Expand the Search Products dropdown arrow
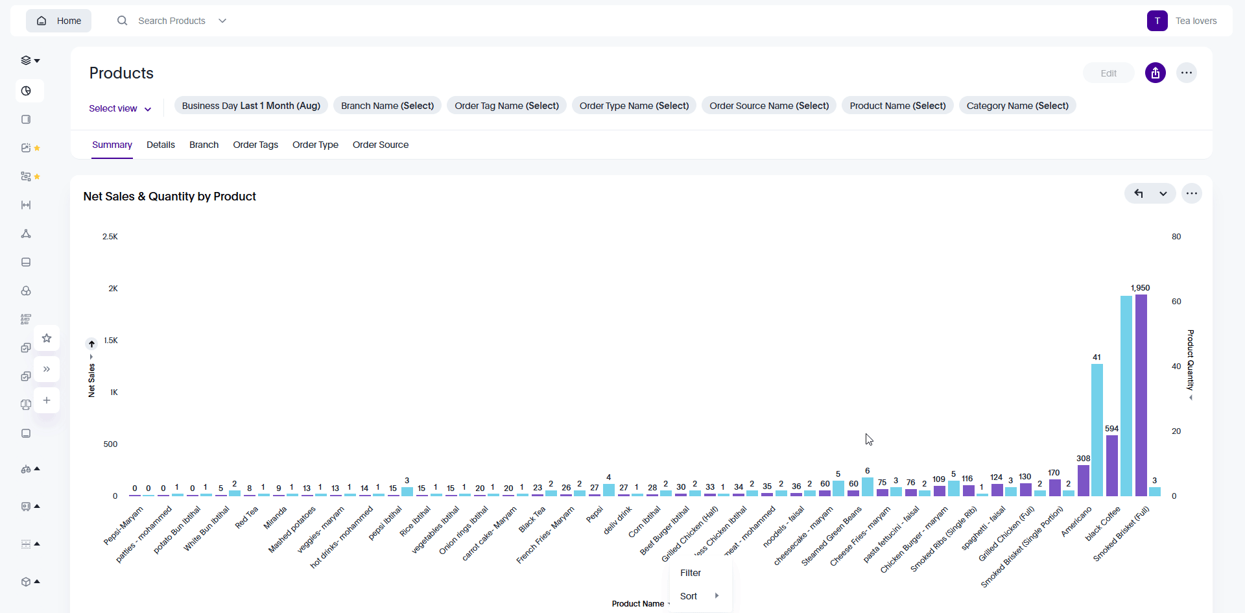 click(x=222, y=21)
